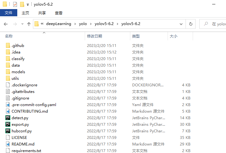Select the hubconf.py file name
The width and height of the screenshot is (226, 153).
[x=22, y=131]
